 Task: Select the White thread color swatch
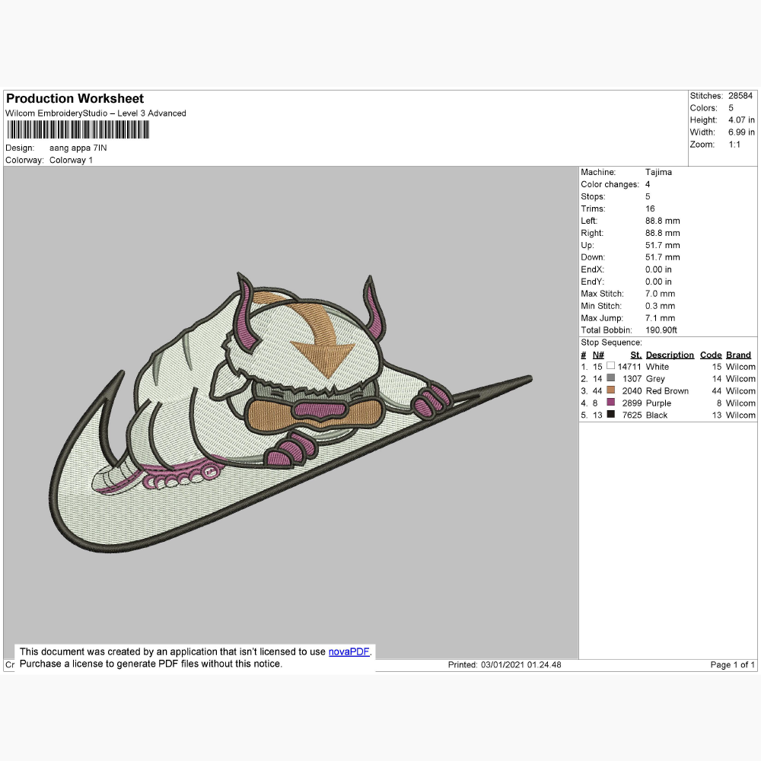pyautogui.click(x=610, y=366)
